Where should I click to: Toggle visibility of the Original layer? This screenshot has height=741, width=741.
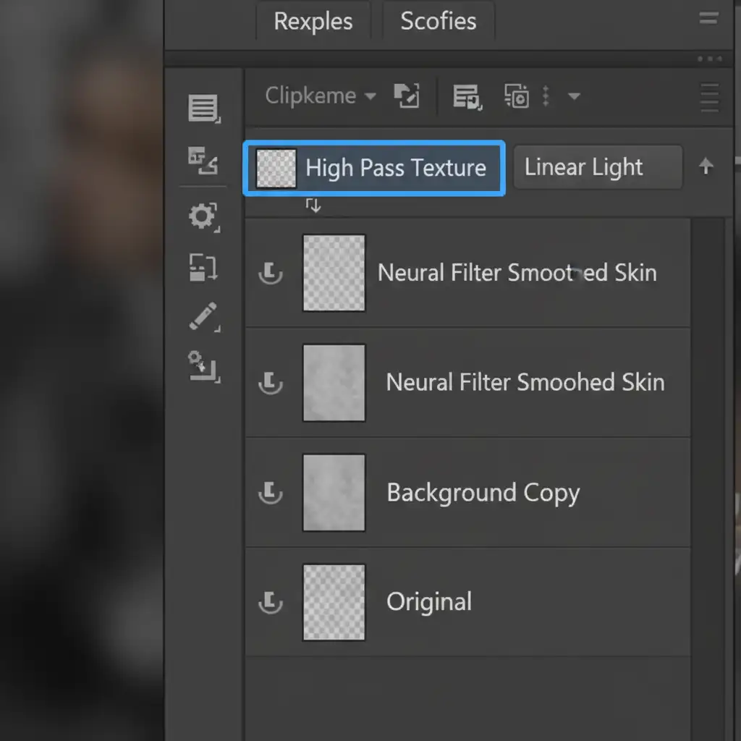point(271,602)
